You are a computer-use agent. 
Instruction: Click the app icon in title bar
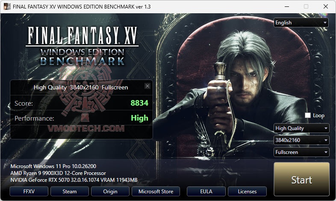coord(7,6)
